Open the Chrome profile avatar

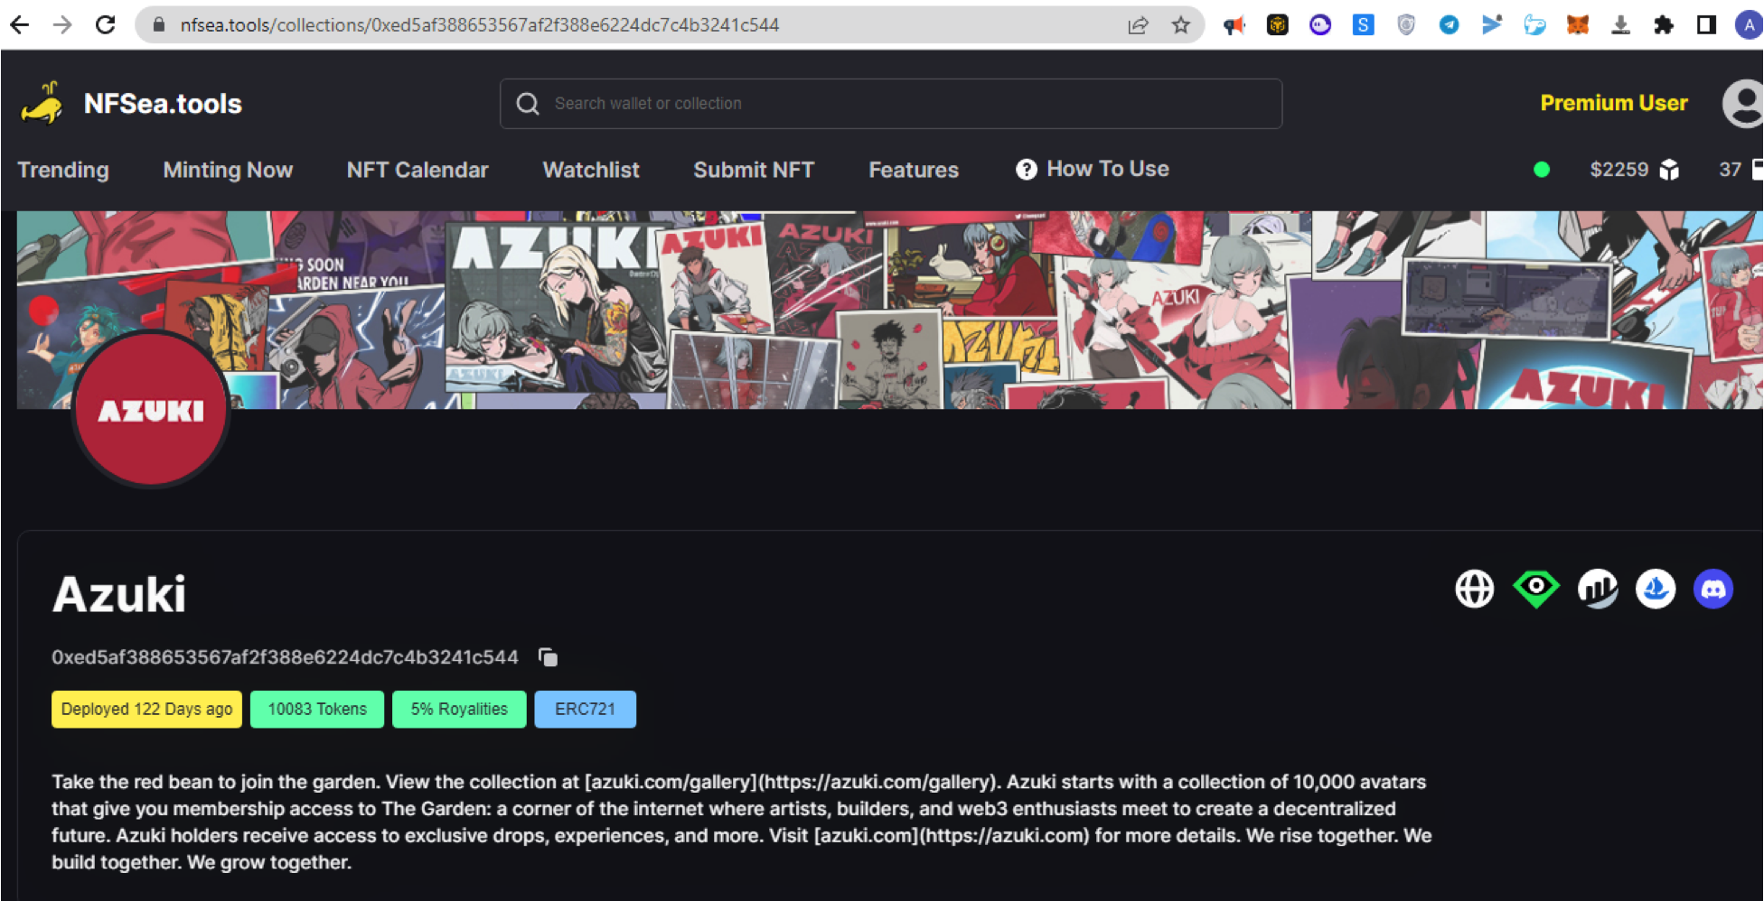pos(1750,25)
